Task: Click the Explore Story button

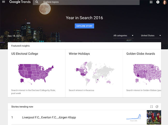Action: 84,26
